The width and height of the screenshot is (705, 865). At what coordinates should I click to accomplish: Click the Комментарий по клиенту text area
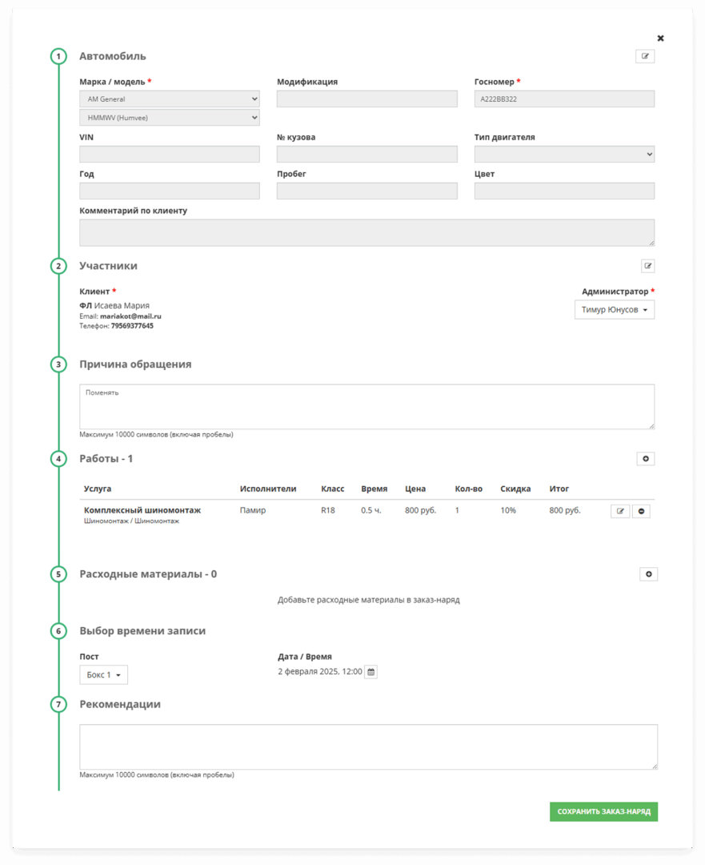[x=367, y=232]
